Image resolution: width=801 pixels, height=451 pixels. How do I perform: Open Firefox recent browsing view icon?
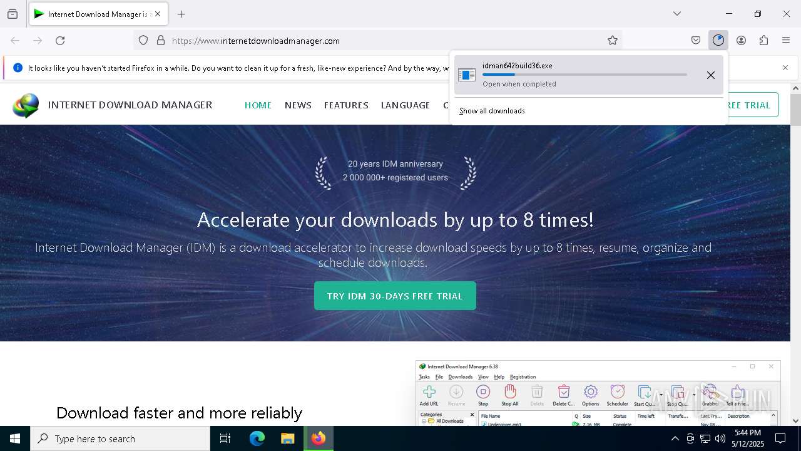(13, 14)
